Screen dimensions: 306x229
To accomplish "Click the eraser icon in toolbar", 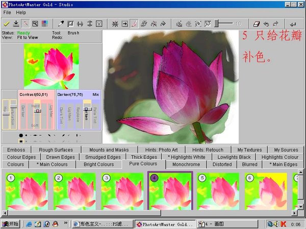I will click(257, 23).
